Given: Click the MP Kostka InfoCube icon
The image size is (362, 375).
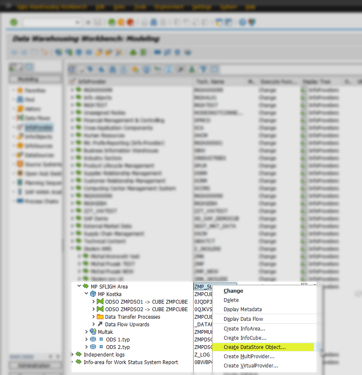Looking at the screenshot, I should (93, 294).
